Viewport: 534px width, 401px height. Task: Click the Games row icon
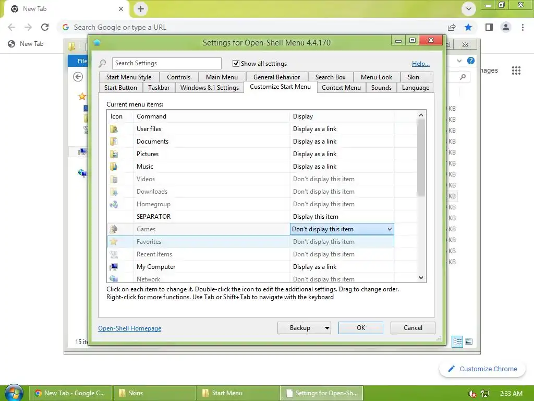click(x=114, y=229)
